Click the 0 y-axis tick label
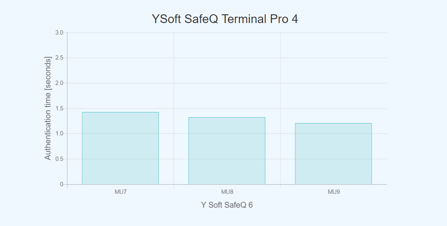Viewport: 447px width, 226px height. click(x=62, y=184)
